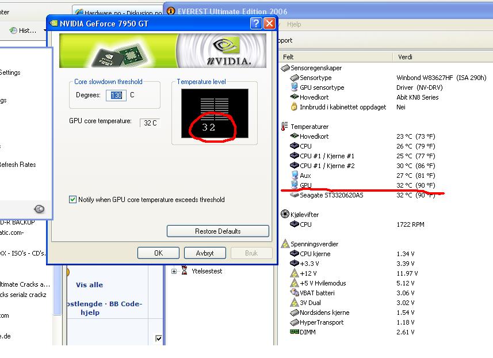The width and height of the screenshot is (493, 358).
Task: Click the HyperTransport row icon
Action: point(295,322)
